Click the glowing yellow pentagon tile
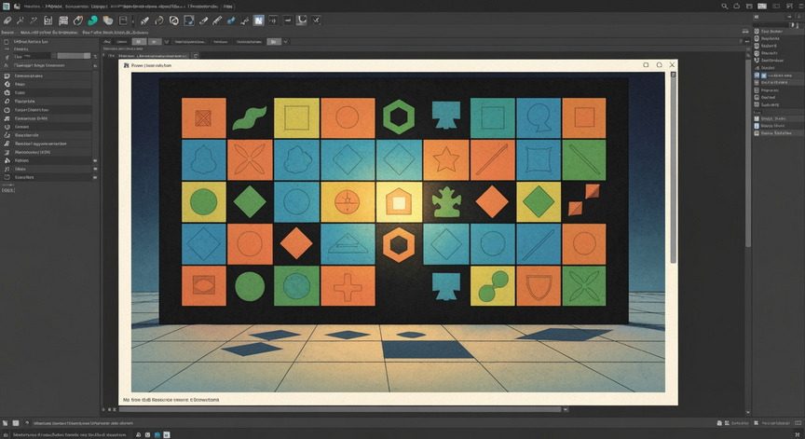The height and width of the screenshot is (439, 805). coord(399,201)
